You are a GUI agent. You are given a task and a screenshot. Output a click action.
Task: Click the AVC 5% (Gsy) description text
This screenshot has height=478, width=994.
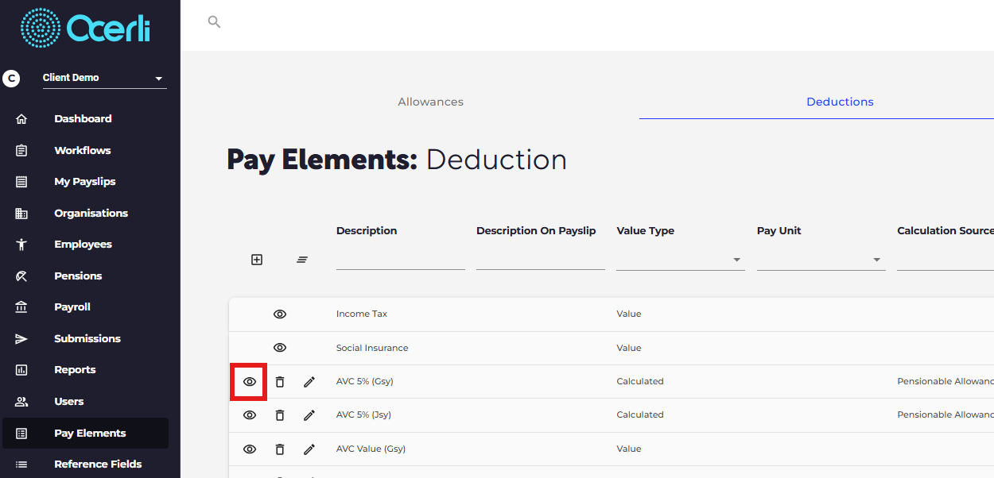[365, 382]
